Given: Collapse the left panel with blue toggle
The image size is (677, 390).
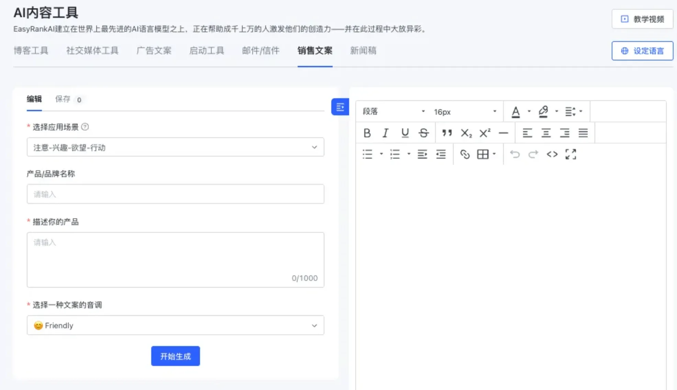Looking at the screenshot, I should pyautogui.click(x=340, y=107).
